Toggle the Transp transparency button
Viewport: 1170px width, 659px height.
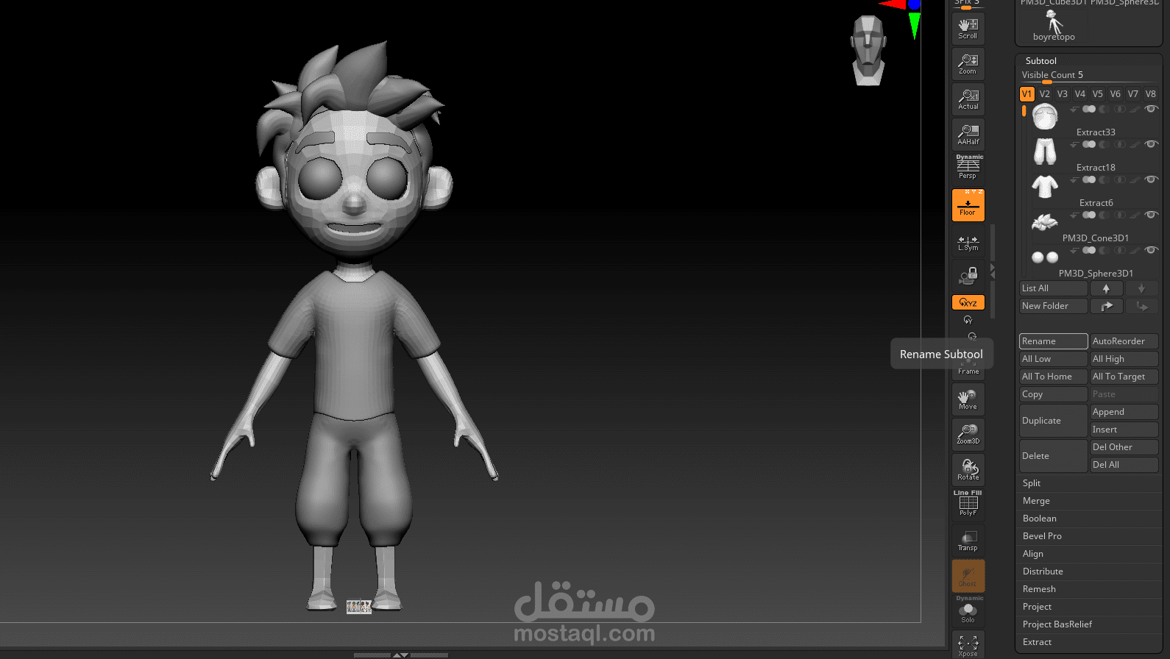click(x=968, y=541)
